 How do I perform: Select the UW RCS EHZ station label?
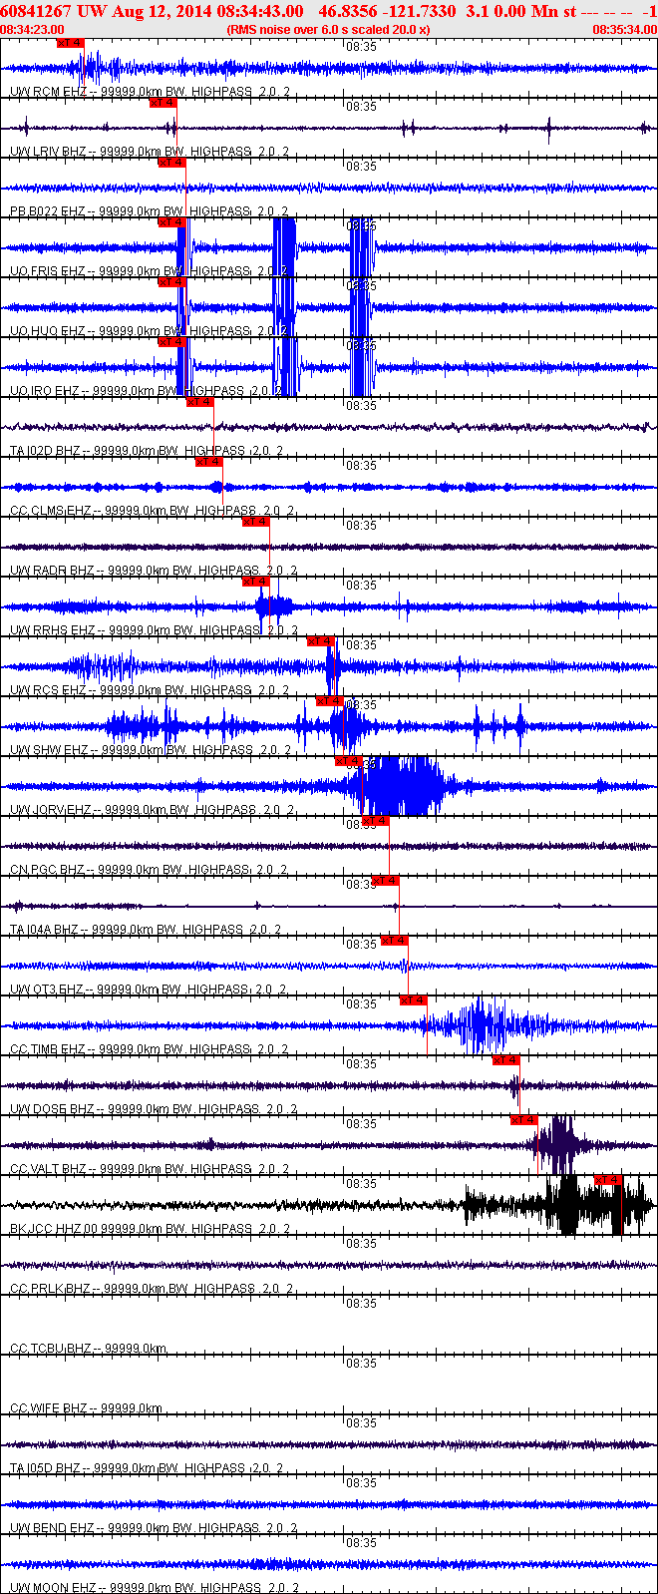tap(151, 690)
